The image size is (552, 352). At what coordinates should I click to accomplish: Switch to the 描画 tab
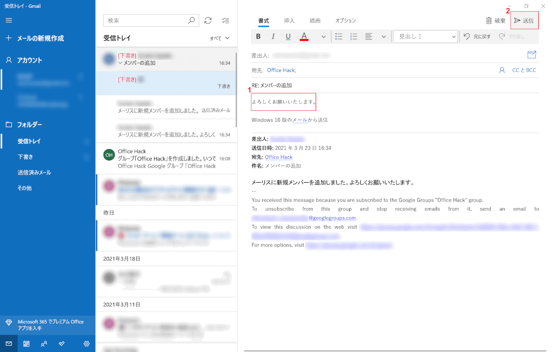pyautogui.click(x=315, y=21)
